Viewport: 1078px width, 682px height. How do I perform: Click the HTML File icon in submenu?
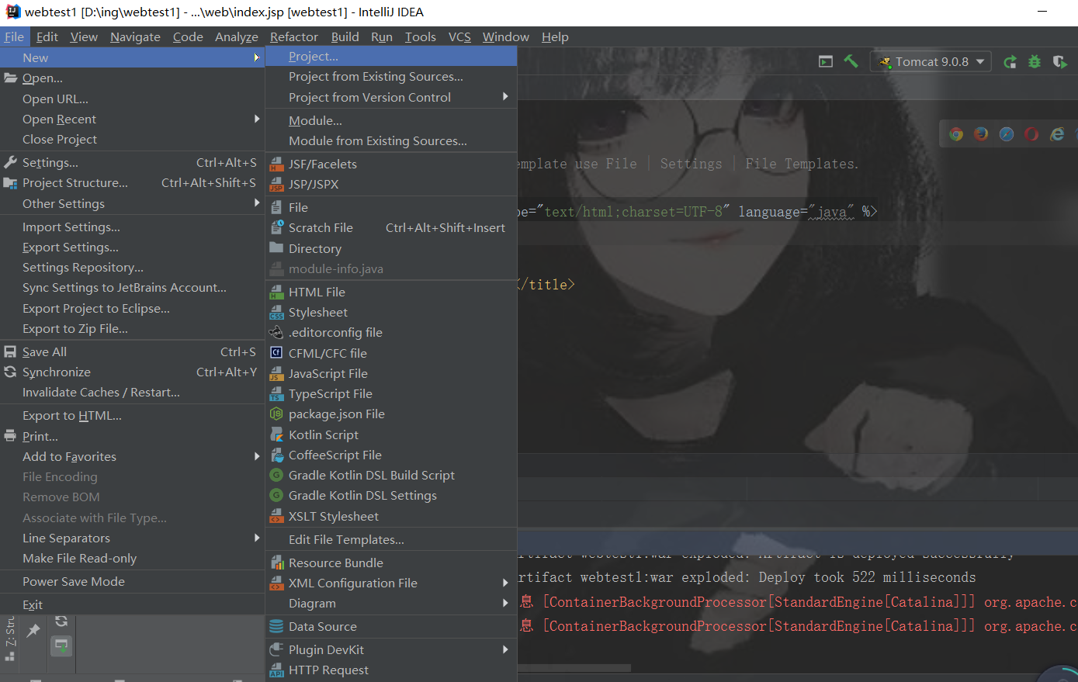tap(276, 293)
